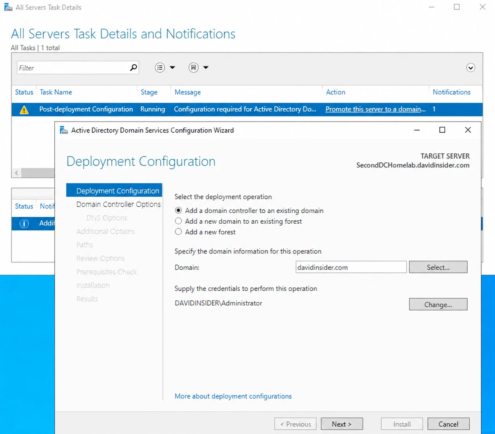Click the Change... credentials button
Image resolution: width=495 pixels, height=434 pixels.
tap(438, 305)
